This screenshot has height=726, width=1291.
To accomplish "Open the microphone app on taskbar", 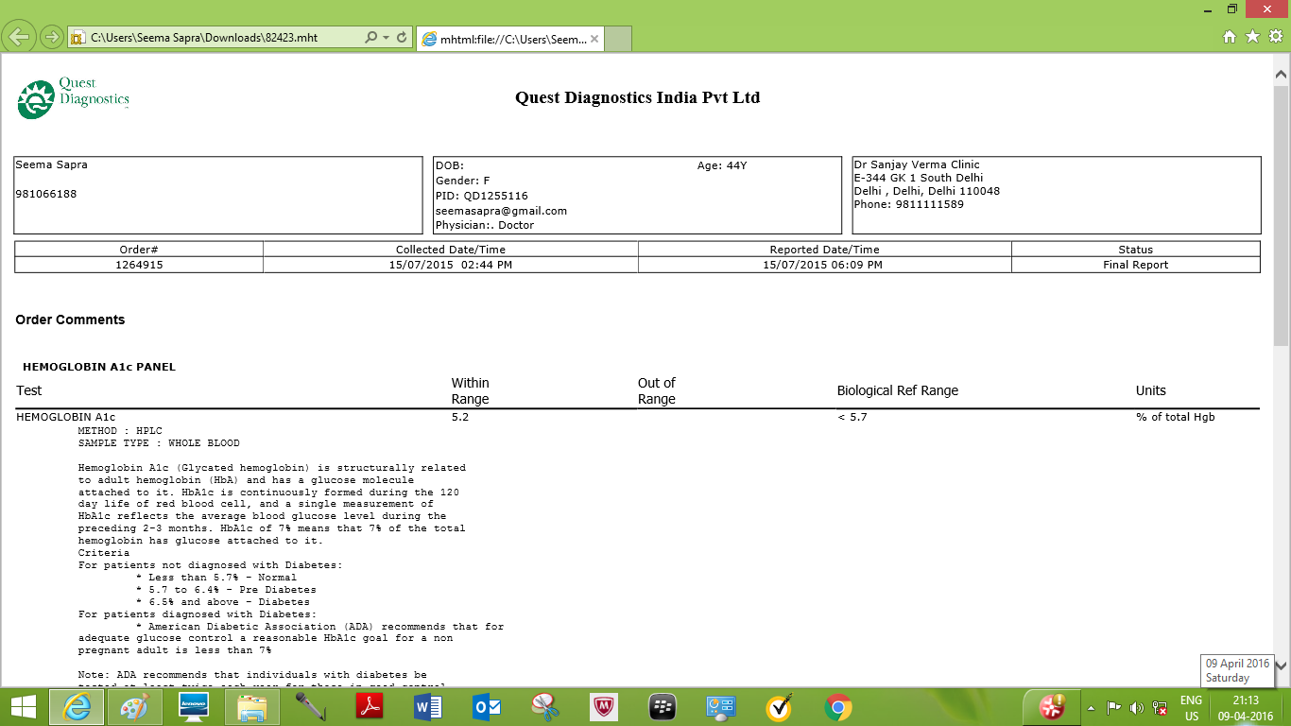I will [311, 707].
